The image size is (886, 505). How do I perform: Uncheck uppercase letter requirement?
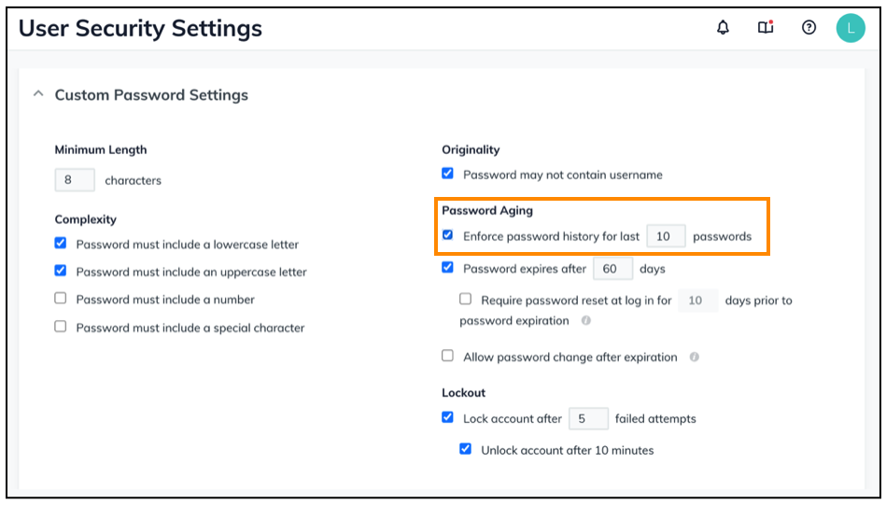click(x=61, y=272)
